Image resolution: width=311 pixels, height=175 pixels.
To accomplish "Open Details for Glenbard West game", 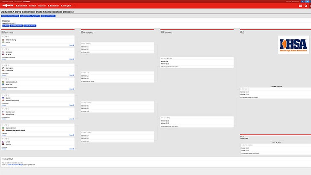I will [72, 135].
